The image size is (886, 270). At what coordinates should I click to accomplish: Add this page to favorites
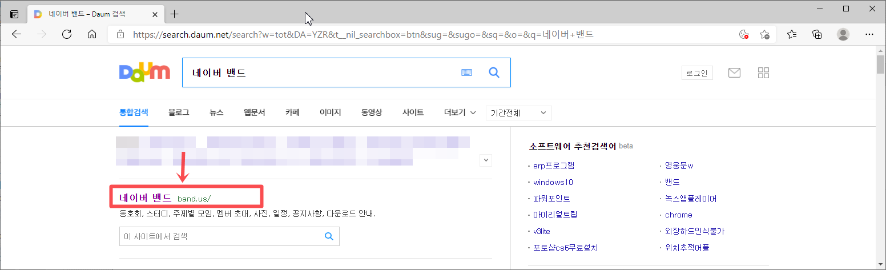coord(765,34)
